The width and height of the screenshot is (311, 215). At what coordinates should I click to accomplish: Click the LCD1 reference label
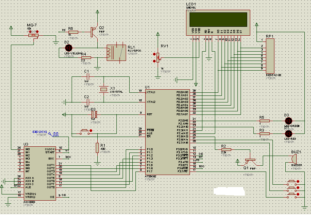(191, 4)
